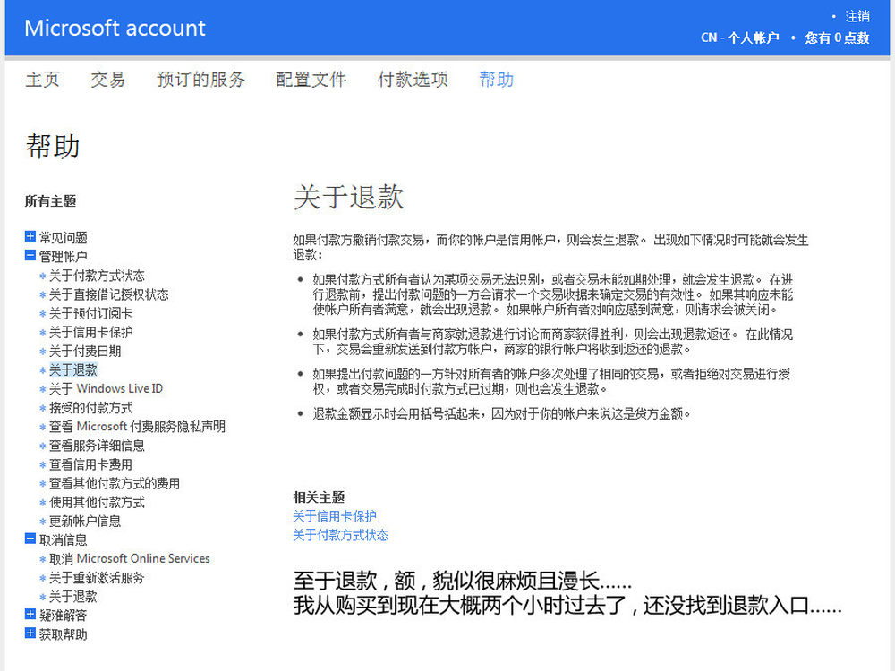
Task: Open the 关于预付订阅卡 topic
Action: coord(90,313)
